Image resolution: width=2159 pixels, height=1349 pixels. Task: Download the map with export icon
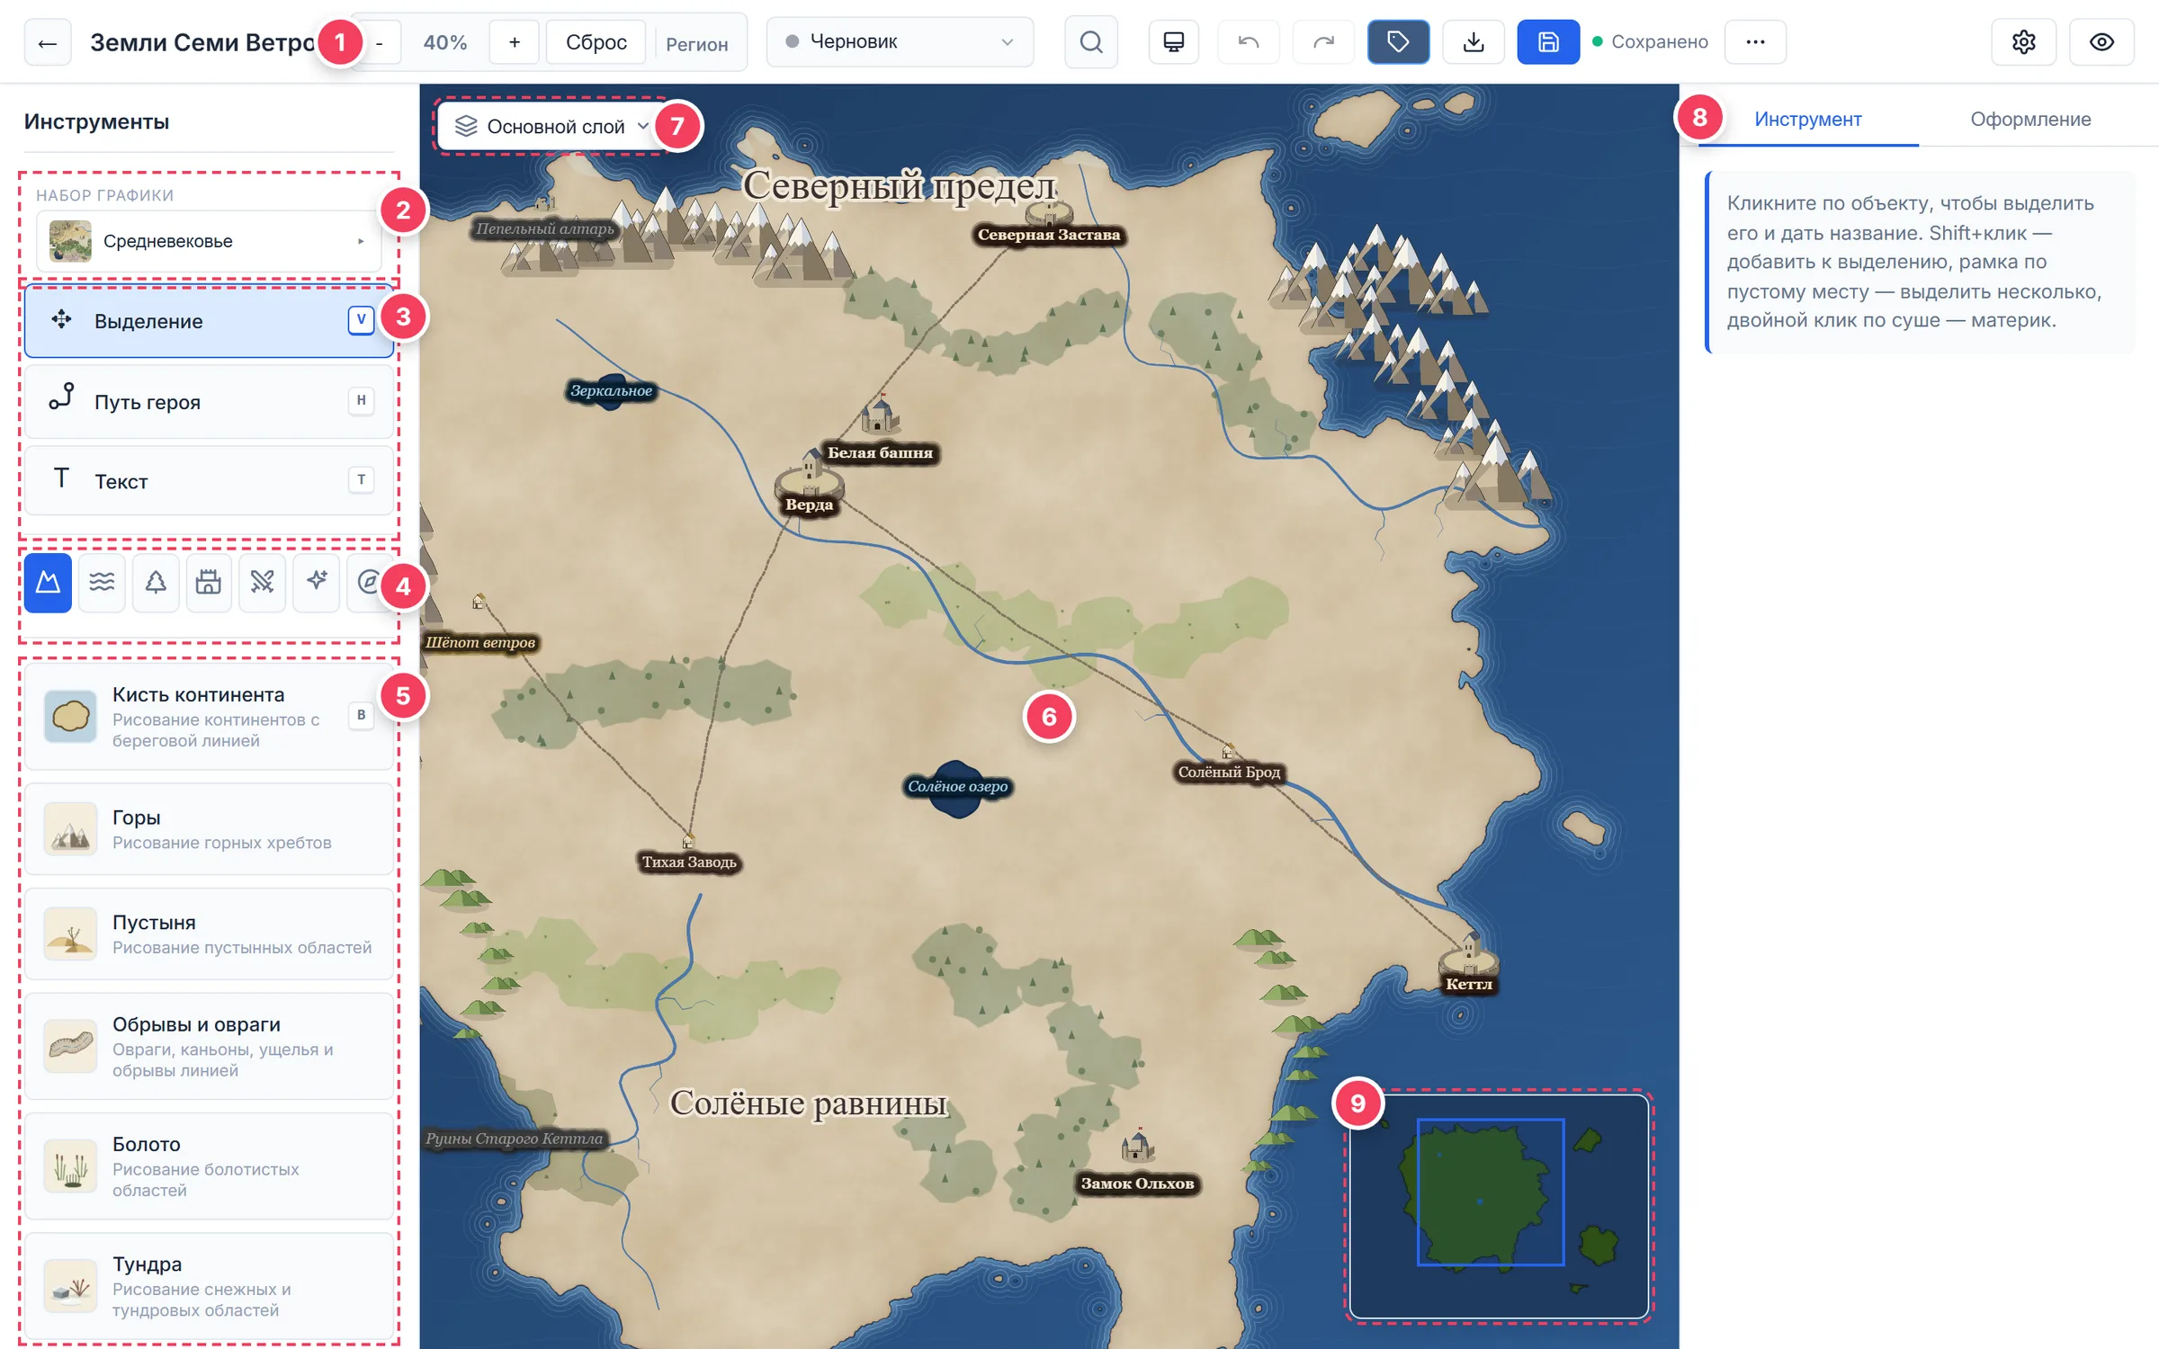[1473, 42]
